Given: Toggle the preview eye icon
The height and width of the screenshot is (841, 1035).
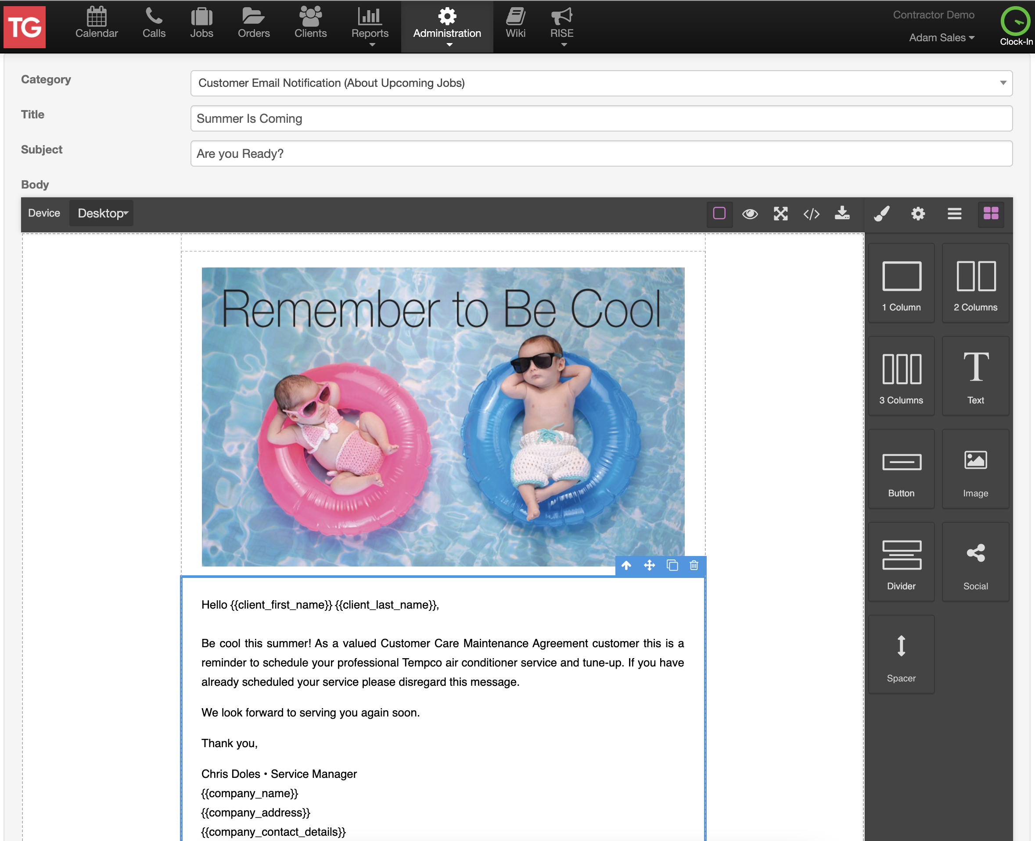Looking at the screenshot, I should (750, 214).
